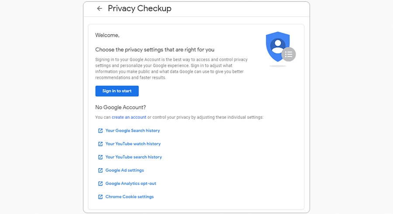Click external-link icon beside YouTube search history
Image resolution: width=393 pixels, height=214 pixels.
tap(100, 157)
